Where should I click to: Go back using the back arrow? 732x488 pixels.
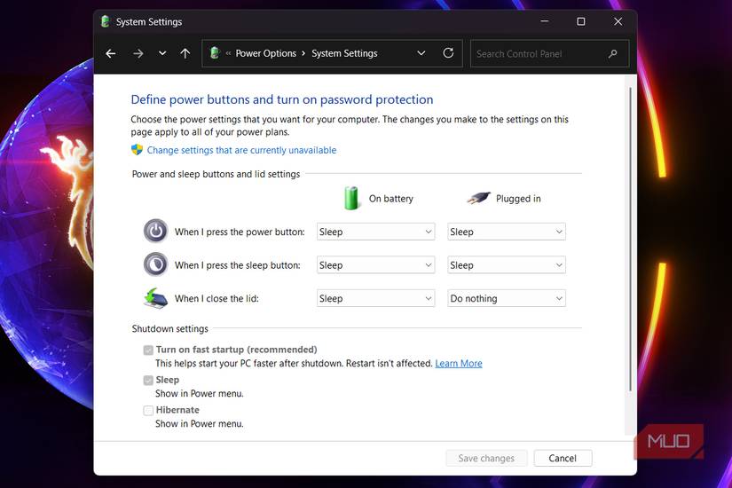(x=111, y=54)
